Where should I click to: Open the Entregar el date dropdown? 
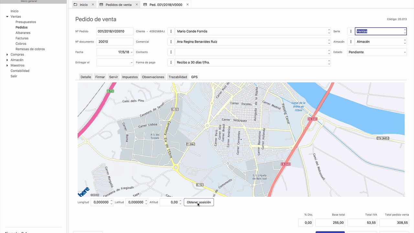[132, 62]
